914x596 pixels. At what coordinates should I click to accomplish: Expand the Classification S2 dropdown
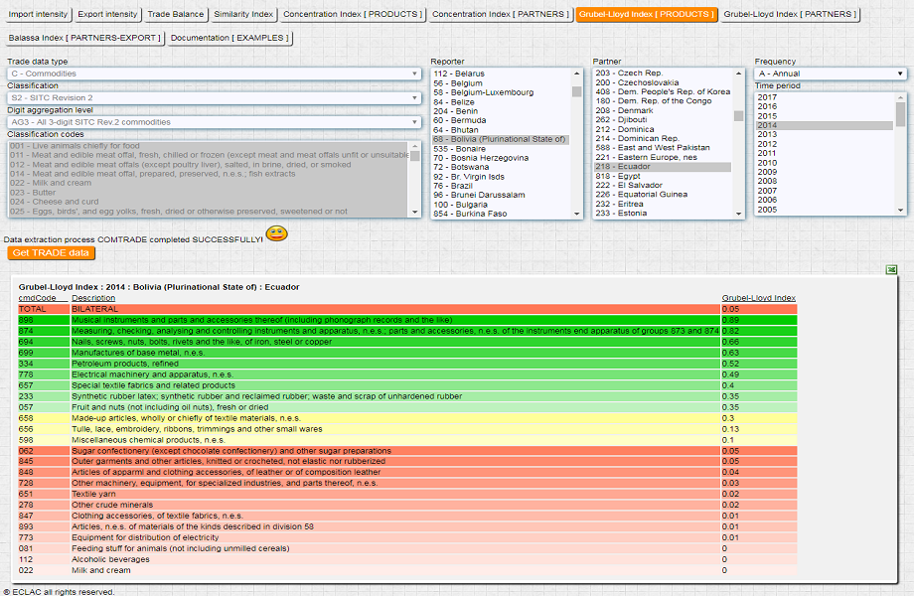[x=214, y=97]
